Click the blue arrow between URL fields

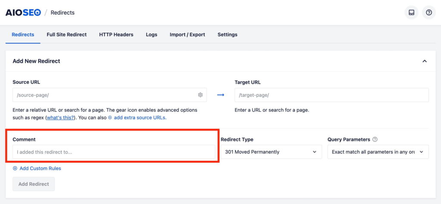[x=220, y=95]
